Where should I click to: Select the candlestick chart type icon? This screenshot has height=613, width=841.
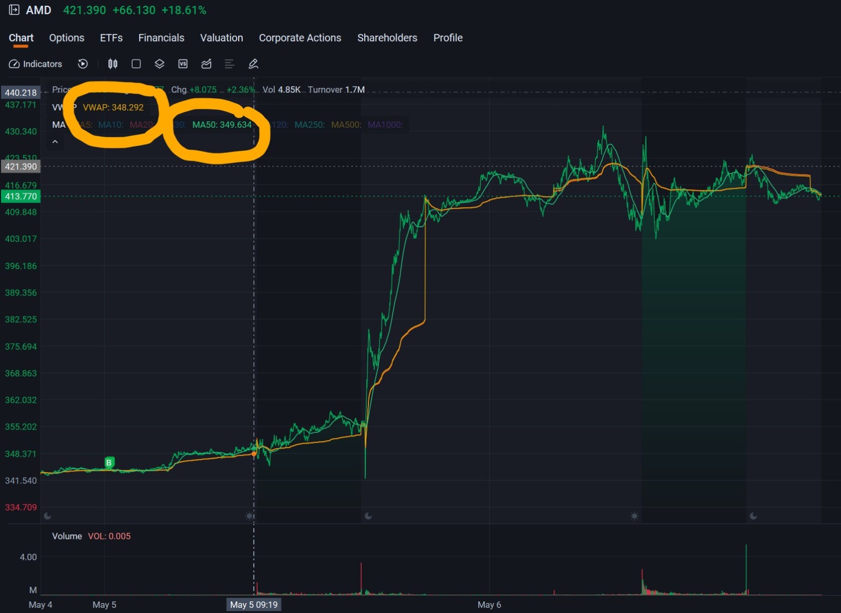pos(112,64)
